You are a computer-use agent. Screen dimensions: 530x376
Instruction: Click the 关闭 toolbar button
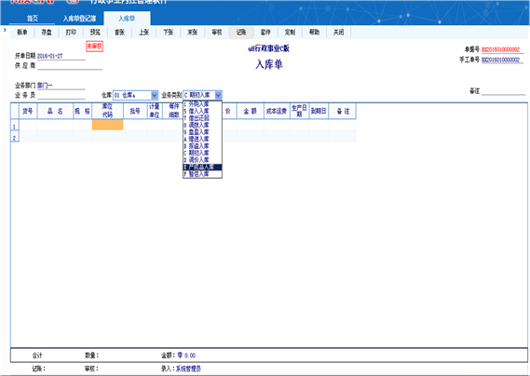pyautogui.click(x=338, y=33)
